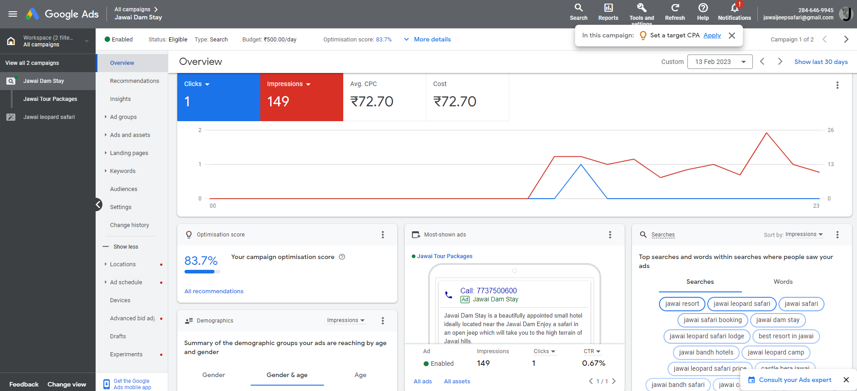
Task: Dismiss the target CPA suggestion
Action: click(732, 36)
